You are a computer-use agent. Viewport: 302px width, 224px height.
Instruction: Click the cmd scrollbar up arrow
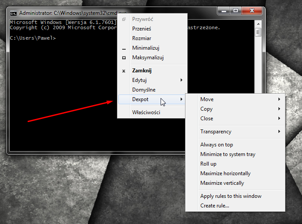tap(258, 24)
